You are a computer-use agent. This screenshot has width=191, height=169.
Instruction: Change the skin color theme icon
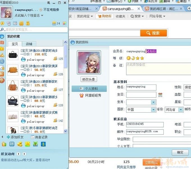point(65,23)
